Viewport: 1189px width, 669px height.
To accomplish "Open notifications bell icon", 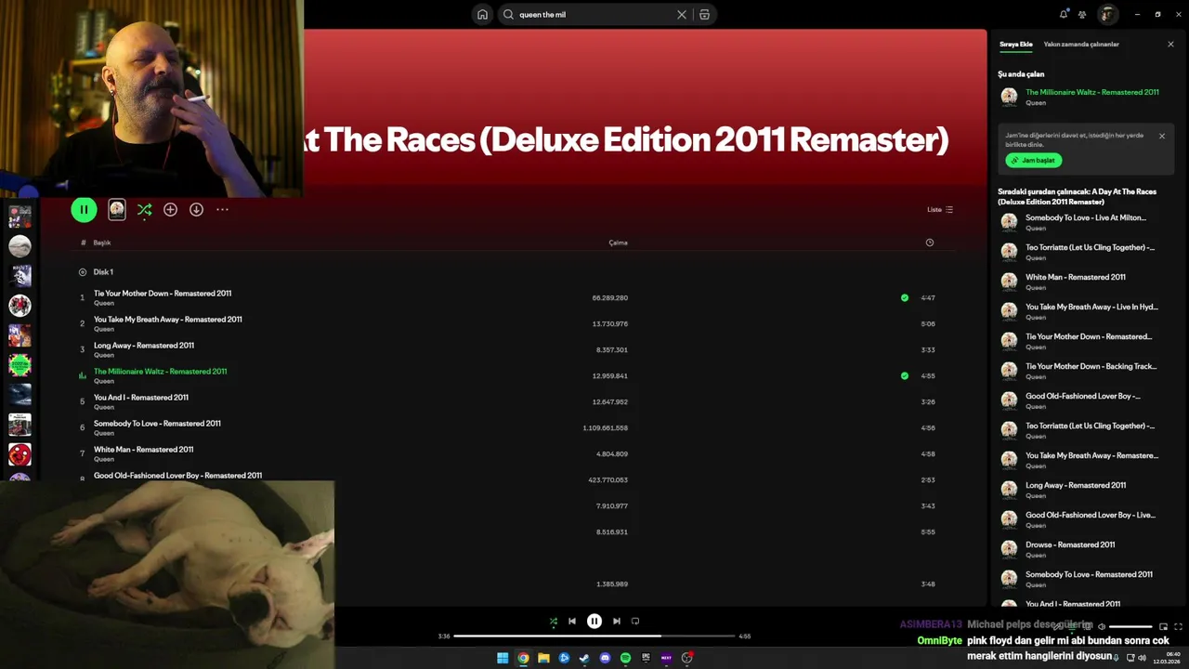I will click(x=1064, y=14).
